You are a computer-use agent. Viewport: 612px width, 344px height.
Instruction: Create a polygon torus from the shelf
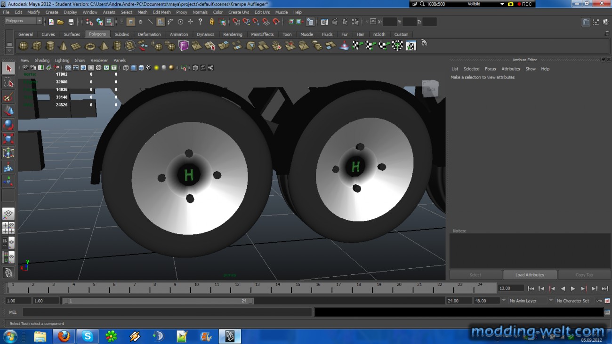pos(89,46)
